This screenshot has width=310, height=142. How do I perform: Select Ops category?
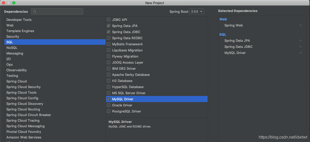[55, 64]
